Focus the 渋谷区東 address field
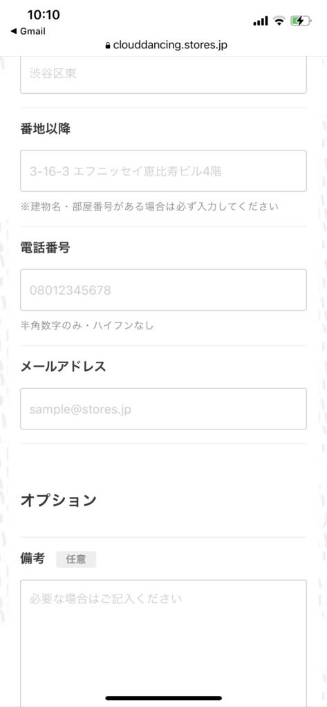 [163, 75]
